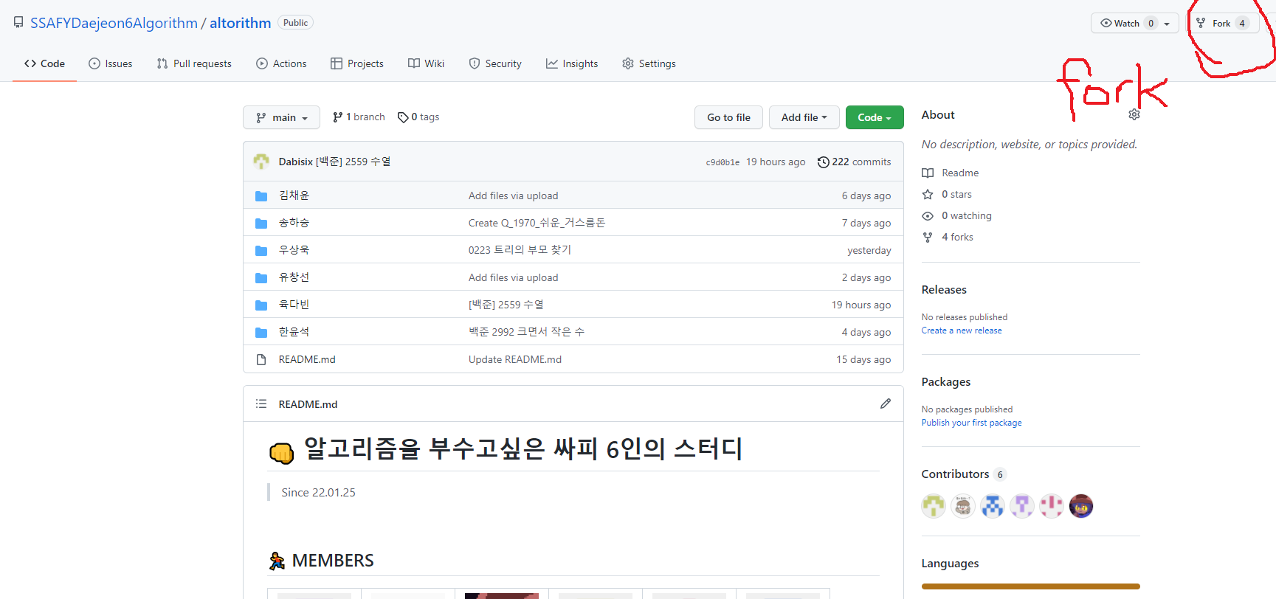Open the Settings tab
Screen dimensions: 1276x599
[x=649, y=63]
